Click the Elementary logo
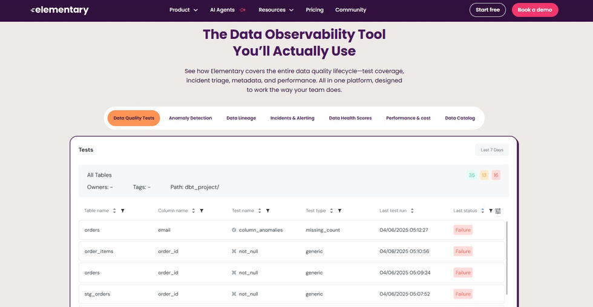The width and height of the screenshot is (593, 307). point(59,10)
